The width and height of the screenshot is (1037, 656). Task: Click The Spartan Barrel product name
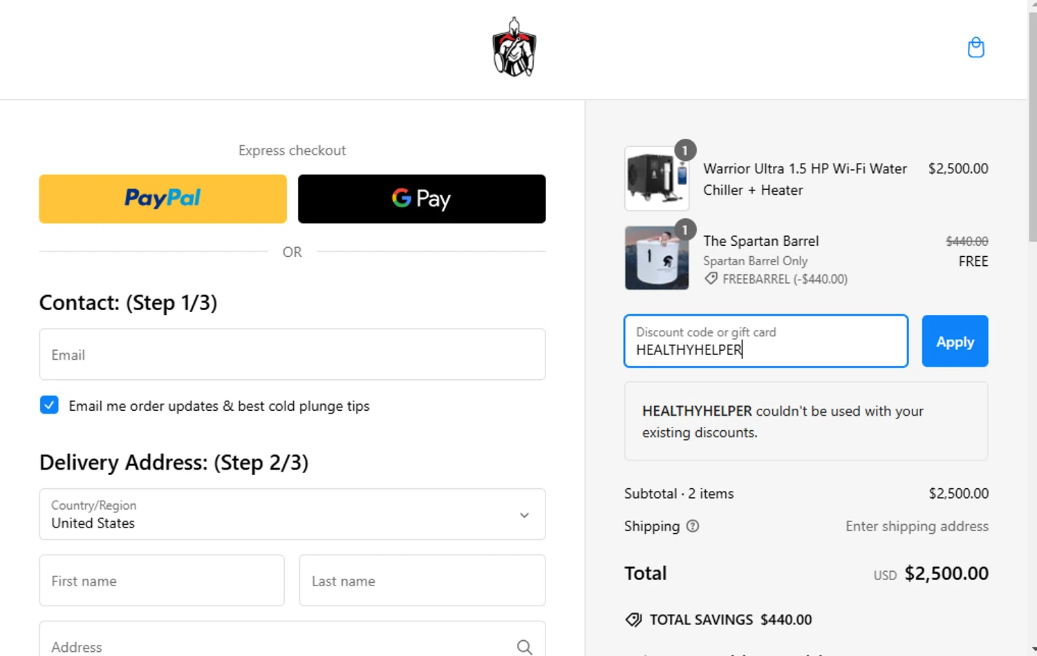coord(760,241)
